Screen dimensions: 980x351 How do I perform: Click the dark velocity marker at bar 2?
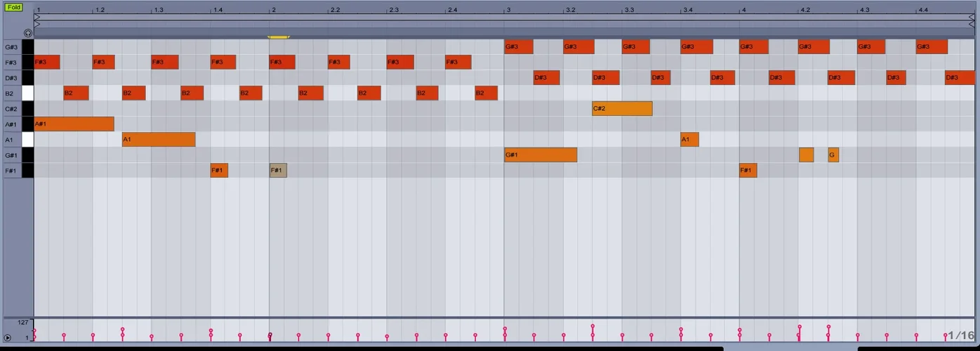pos(270,336)
